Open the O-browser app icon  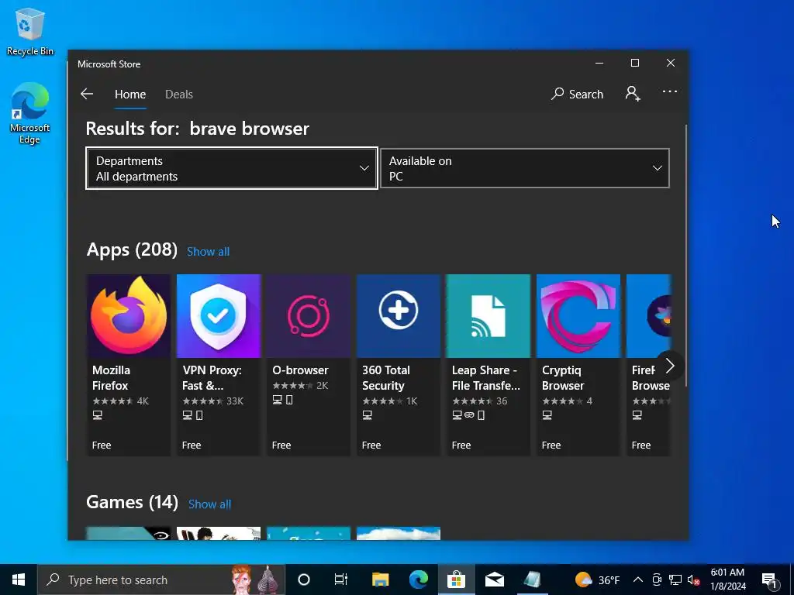pos(309,316)
